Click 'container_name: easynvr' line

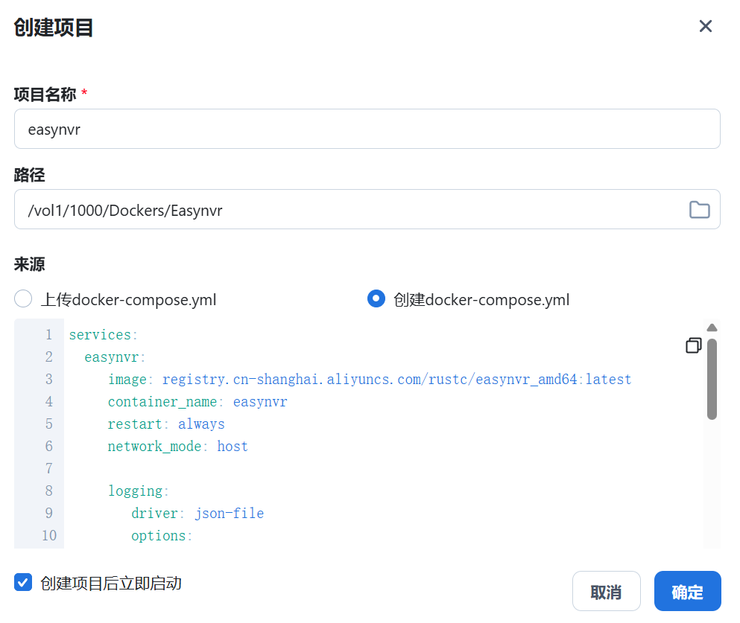[x=197, y=401]
